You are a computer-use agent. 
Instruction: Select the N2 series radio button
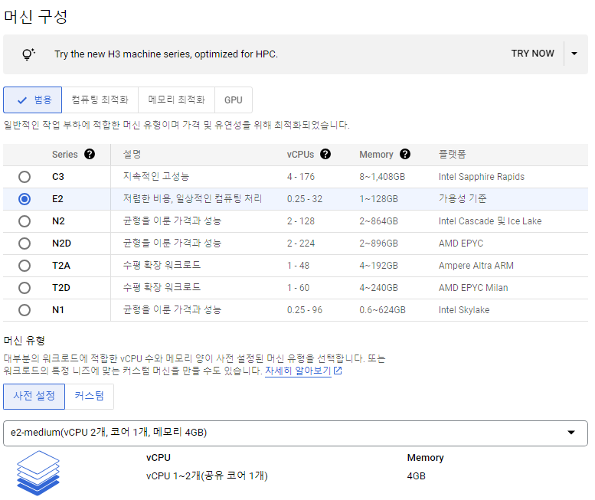coord(25,221)
